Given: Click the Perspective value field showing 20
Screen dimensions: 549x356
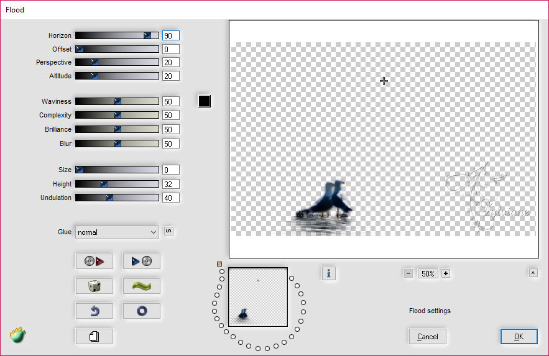Looking at the screenshot, I should (171, 62).
